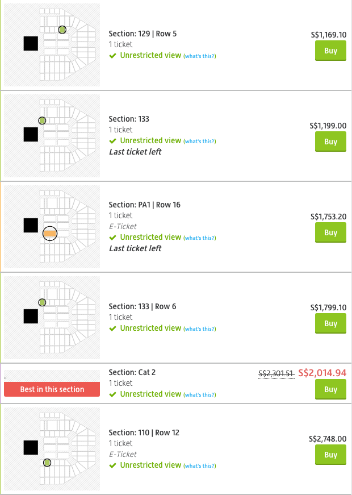Click green marker on Section 129 map
This screenshot has width=352, height=495.
(x=62, y=30)
